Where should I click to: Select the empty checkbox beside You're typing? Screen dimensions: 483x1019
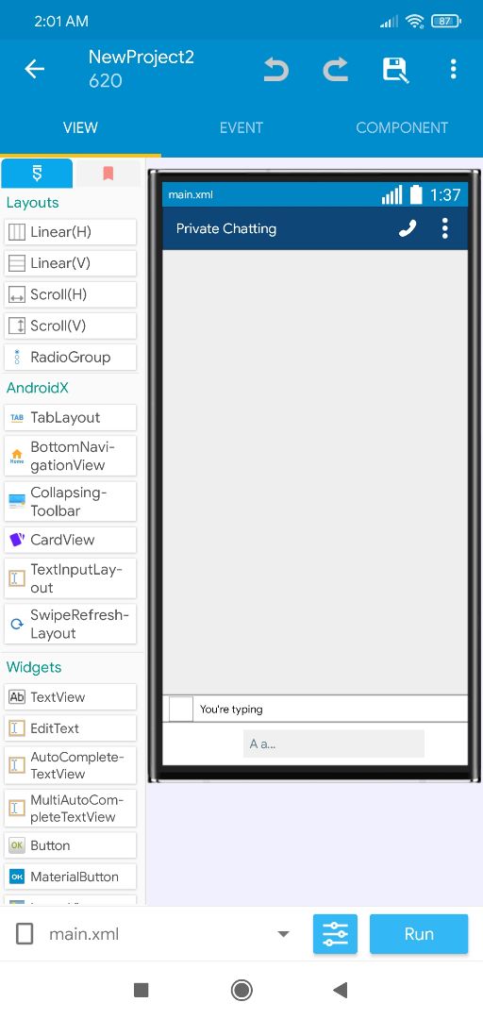pyautogui.click(x=181, y=709)
